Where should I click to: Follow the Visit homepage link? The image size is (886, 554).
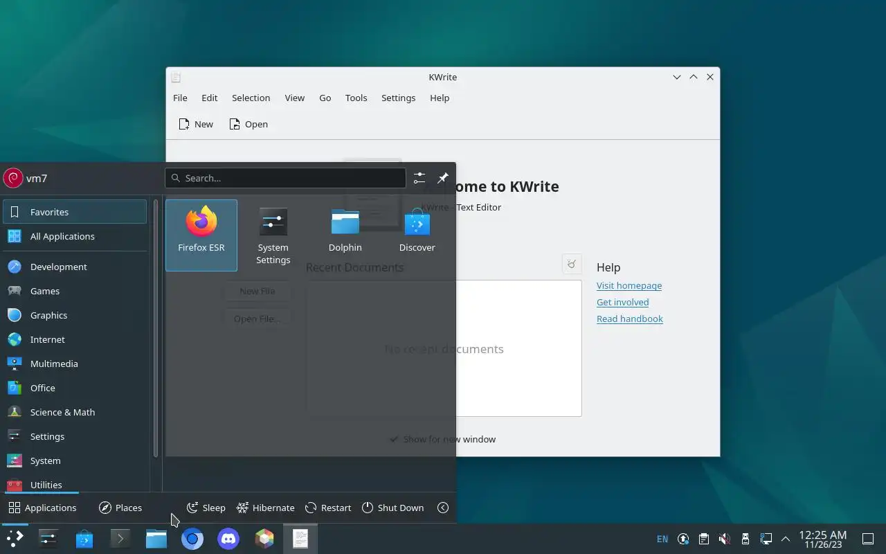pos(629,285)
